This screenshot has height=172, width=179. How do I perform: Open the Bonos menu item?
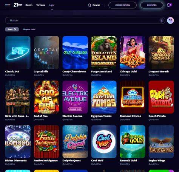tap(29, 5)
